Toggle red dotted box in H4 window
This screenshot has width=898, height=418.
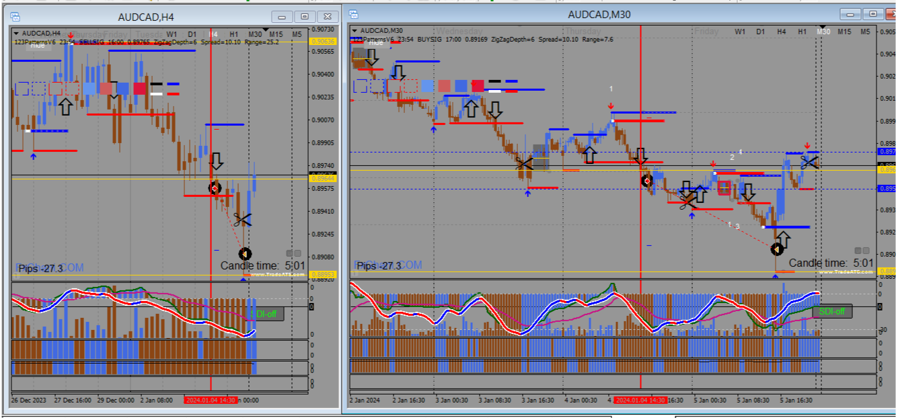tap(72, 88)
